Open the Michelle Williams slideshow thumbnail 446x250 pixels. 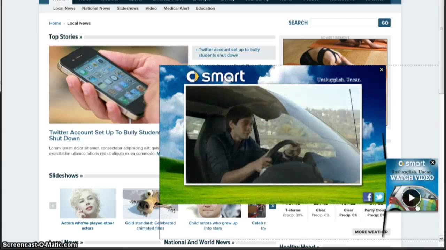tap(87, 203)
